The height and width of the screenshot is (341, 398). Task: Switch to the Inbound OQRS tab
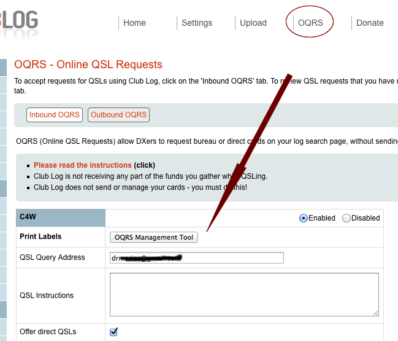click(55, 115)
